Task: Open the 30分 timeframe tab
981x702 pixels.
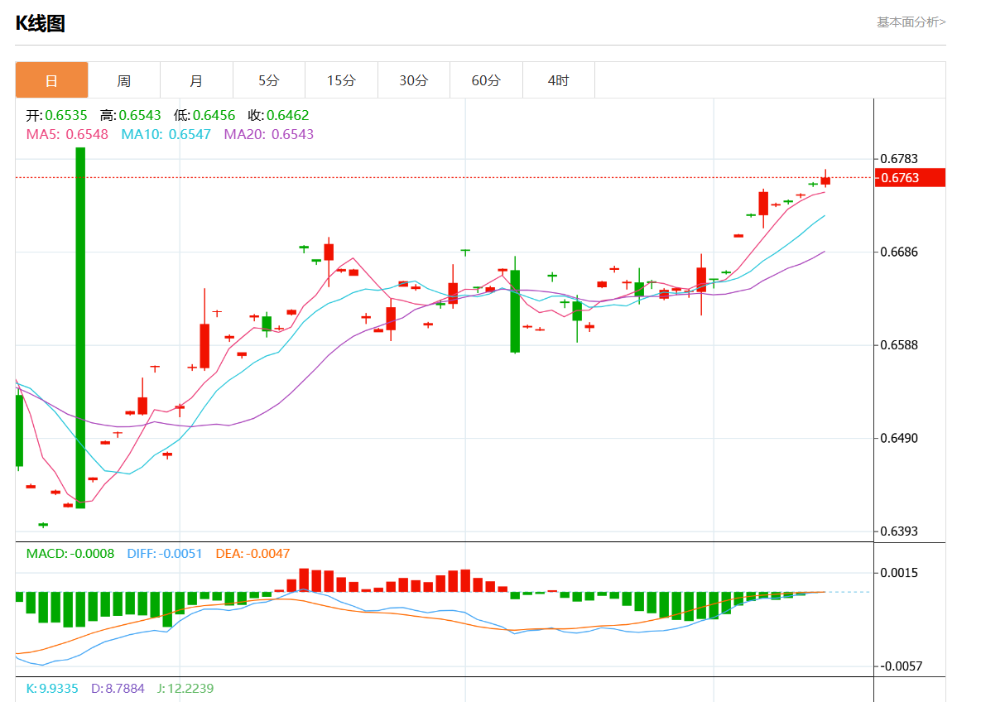Action: click(x=414, y=80)
